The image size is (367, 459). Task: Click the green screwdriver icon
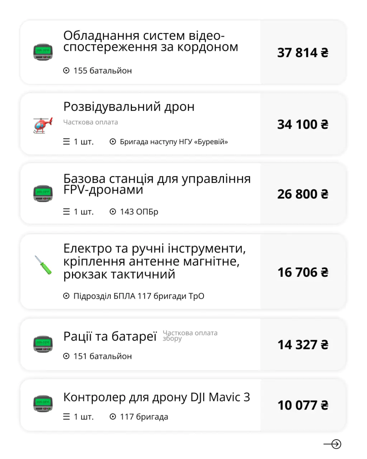43,265
